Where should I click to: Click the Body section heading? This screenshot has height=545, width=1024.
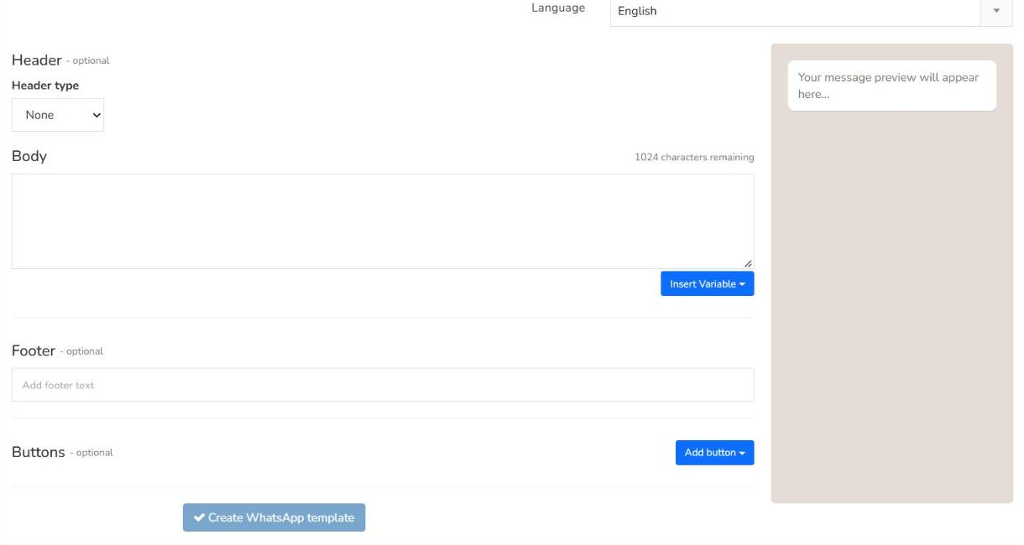pyautogui.click(x=29, y=156)
